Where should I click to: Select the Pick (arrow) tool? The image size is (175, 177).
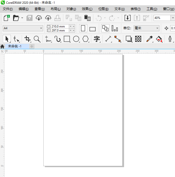[x=7, y=39]
